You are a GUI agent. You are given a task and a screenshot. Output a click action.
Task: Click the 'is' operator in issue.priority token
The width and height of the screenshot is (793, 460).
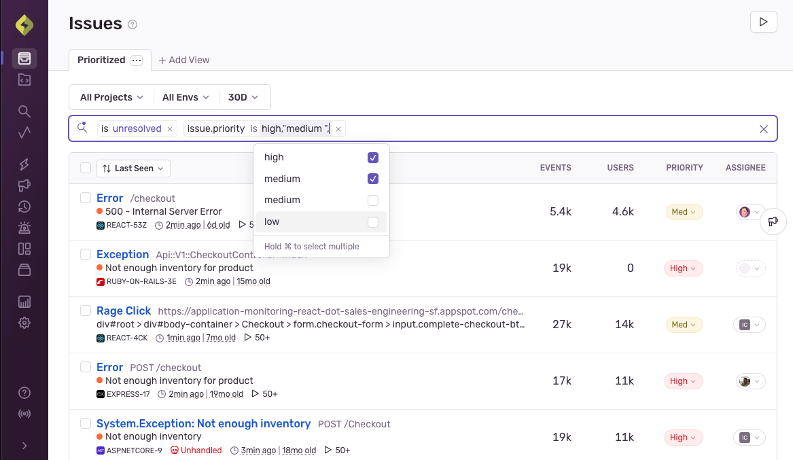(x=253, y=129)
